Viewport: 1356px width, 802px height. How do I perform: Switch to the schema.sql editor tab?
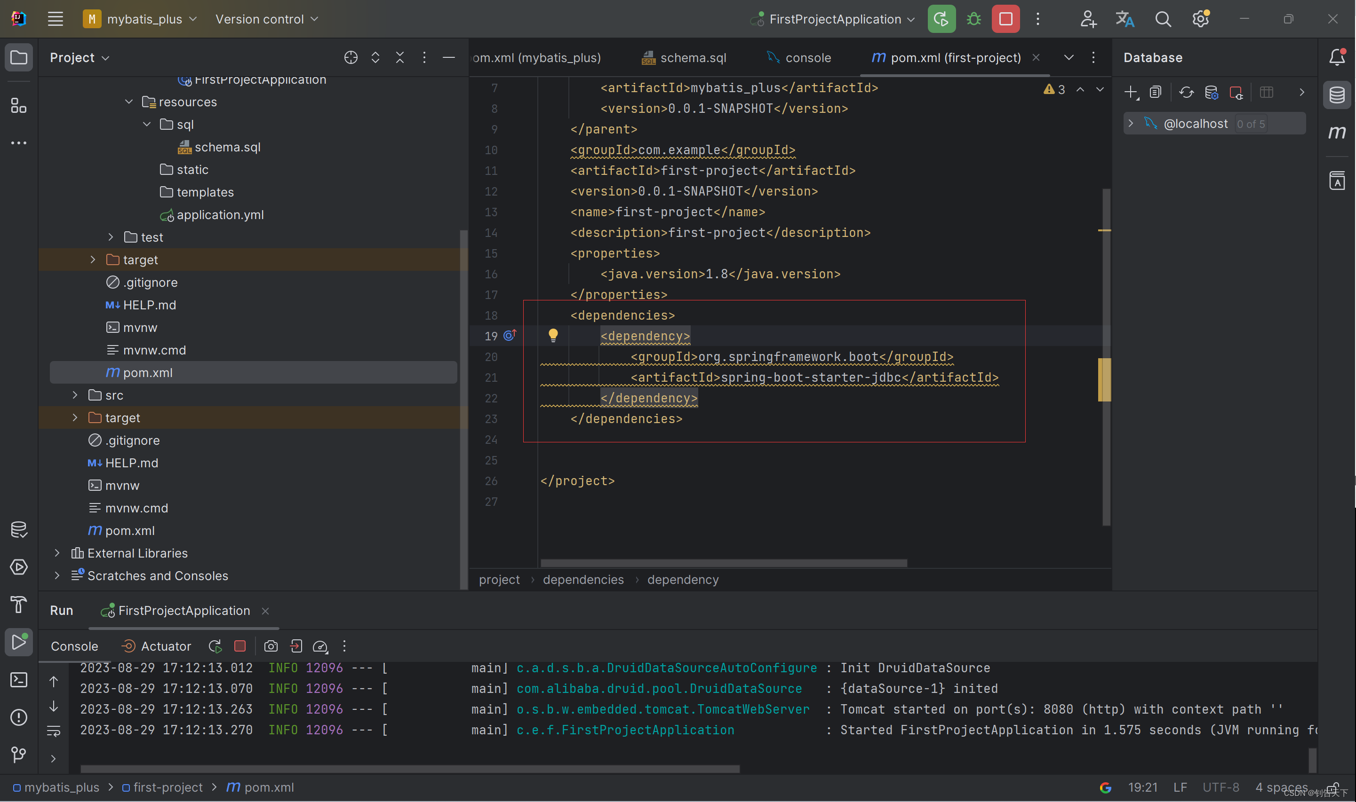[684, 57]
